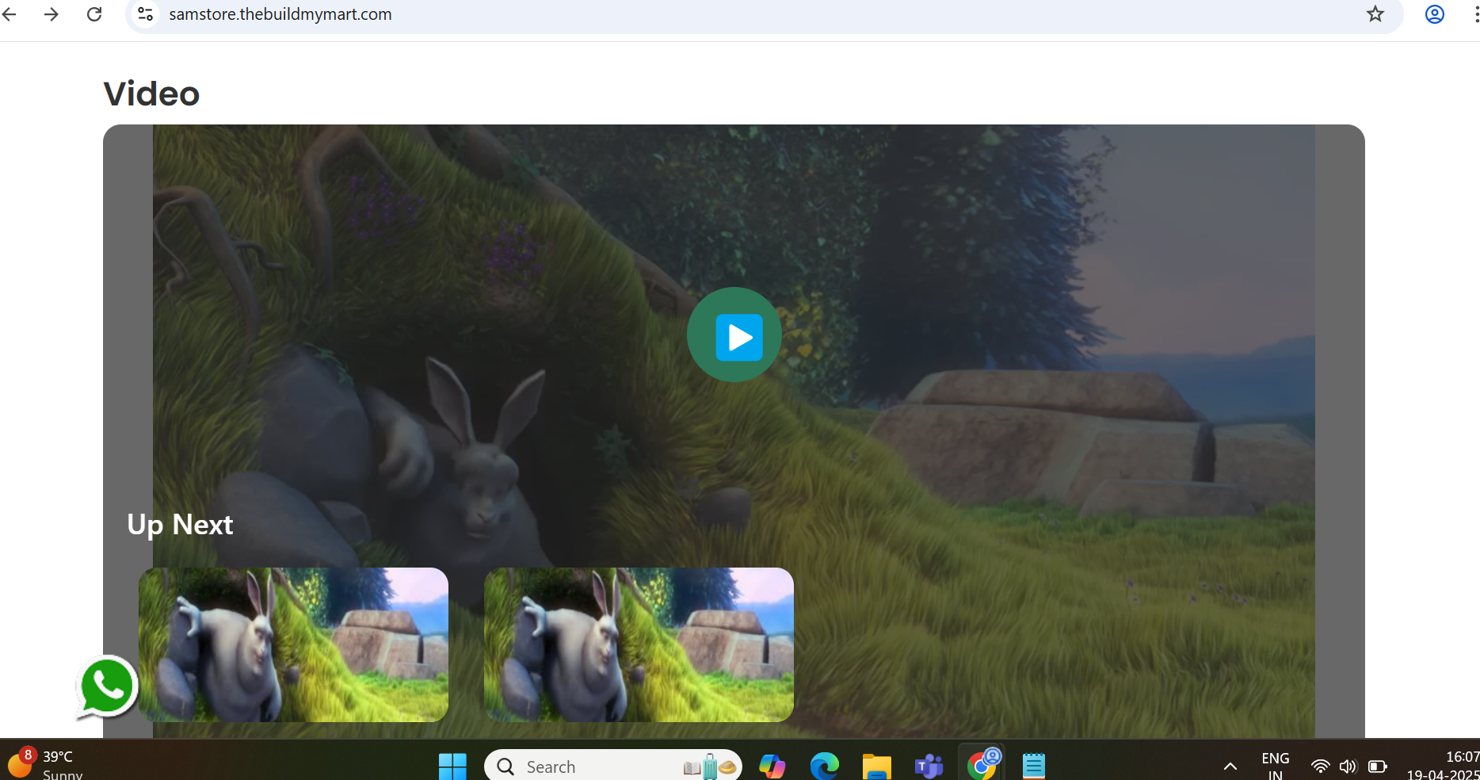View site information for samstore.thebuildmymart.com

point(145,14)
